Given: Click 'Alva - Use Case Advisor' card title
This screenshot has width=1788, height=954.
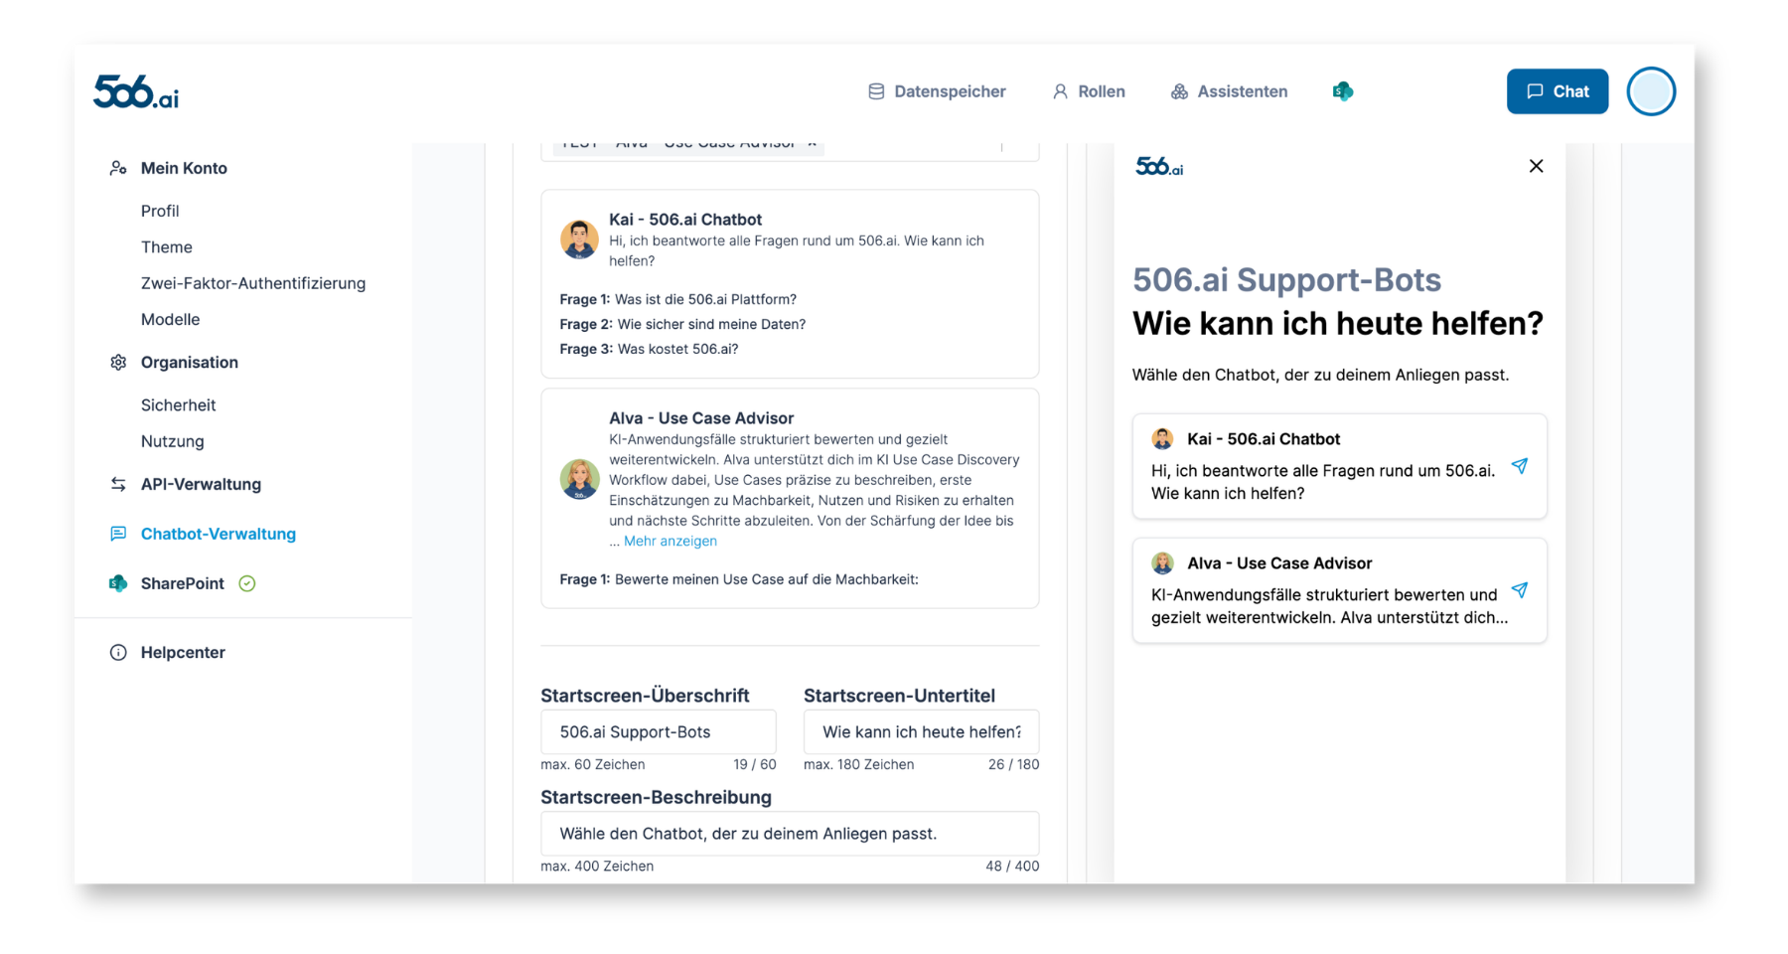Looking at the screenshot, I should (701, 418).
